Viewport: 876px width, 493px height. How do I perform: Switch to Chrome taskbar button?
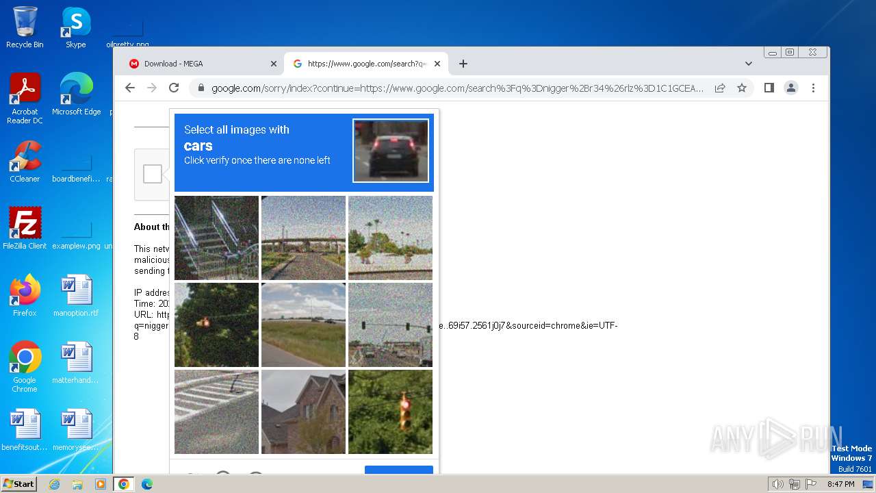123,484
